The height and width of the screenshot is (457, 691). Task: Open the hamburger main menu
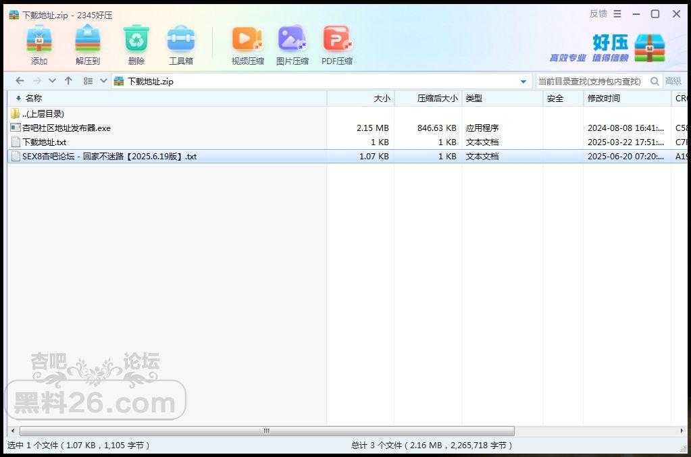click(617, 14)
